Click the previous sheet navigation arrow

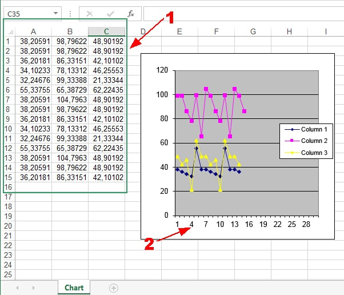(17, 288)
